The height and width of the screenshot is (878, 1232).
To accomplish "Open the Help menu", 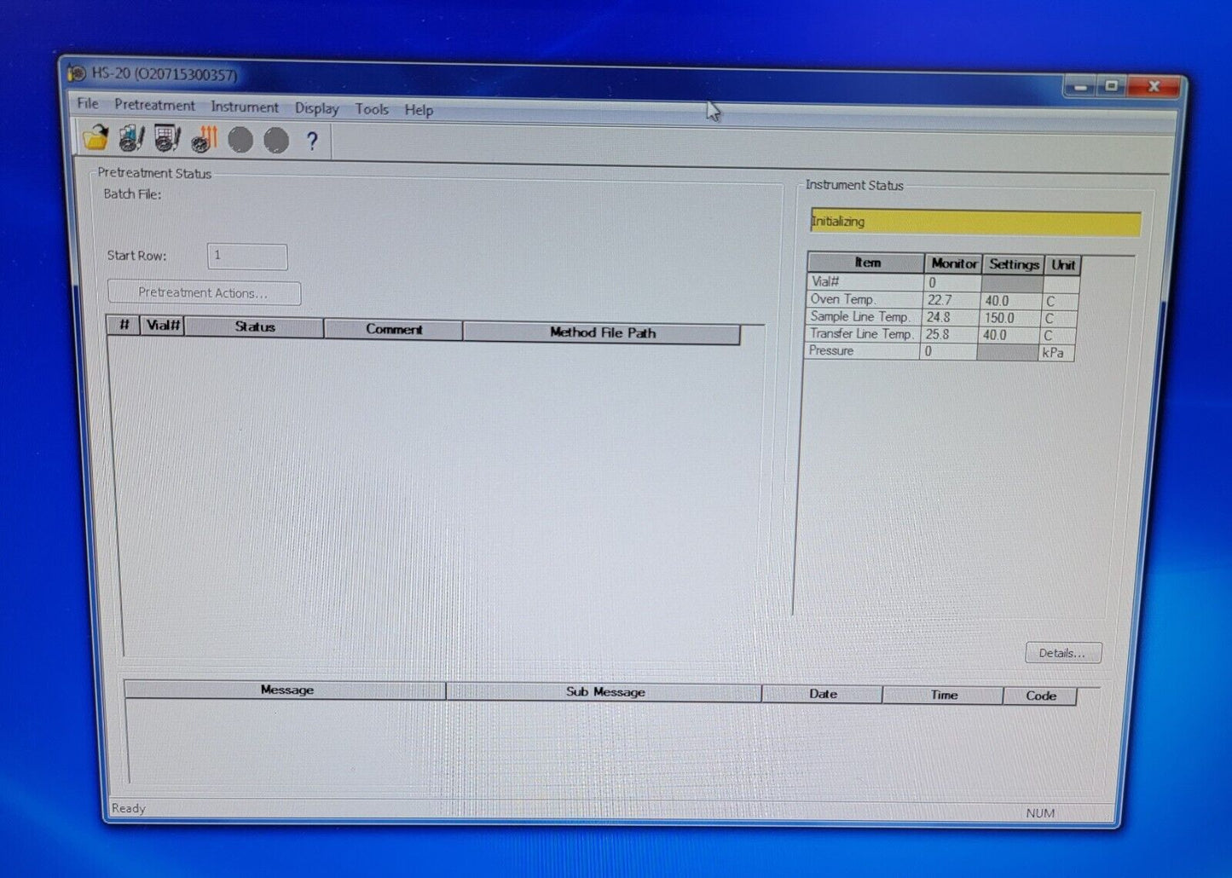I will (x=419, y=110).
